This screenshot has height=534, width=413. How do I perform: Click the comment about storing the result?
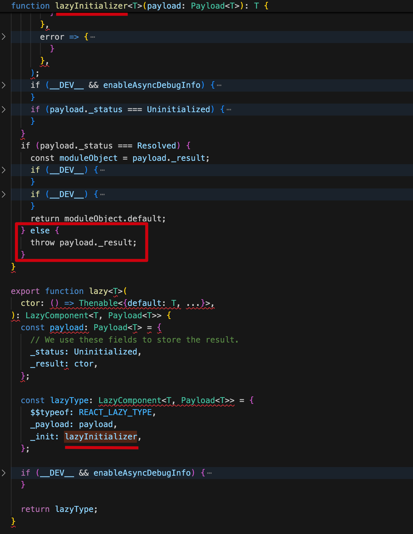coord(134,340)
